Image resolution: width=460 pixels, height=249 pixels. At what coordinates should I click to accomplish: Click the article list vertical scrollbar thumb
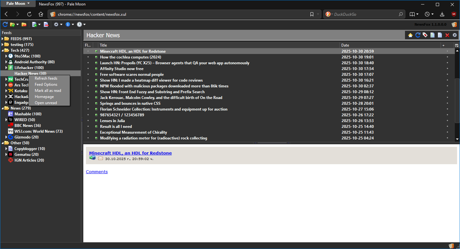[457, 100]
